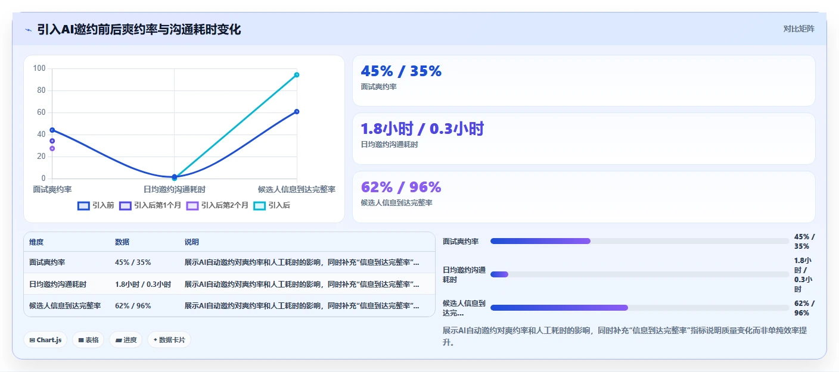Click the 维度 table column header

(36, 242)
